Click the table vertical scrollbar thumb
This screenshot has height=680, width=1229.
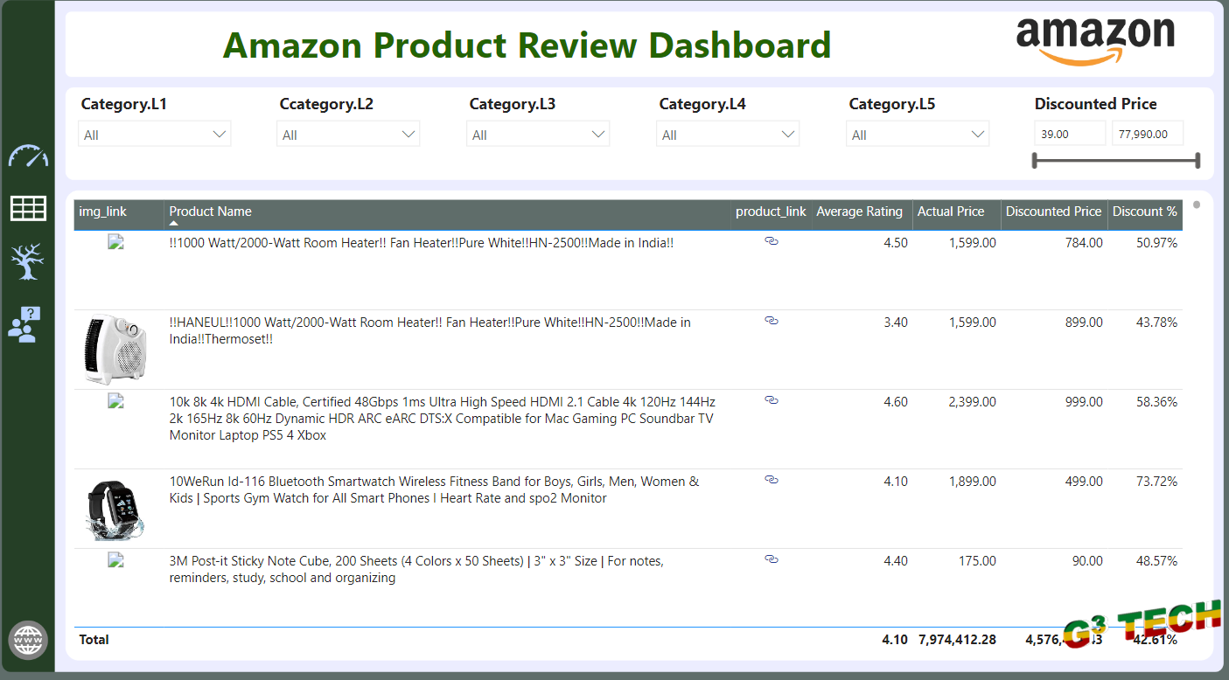click(x=1197, y=205)
